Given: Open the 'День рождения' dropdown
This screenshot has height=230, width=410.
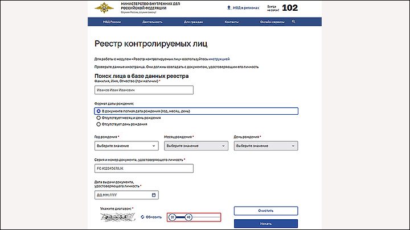Looking at the screenshot, I should tap(265, 146).
